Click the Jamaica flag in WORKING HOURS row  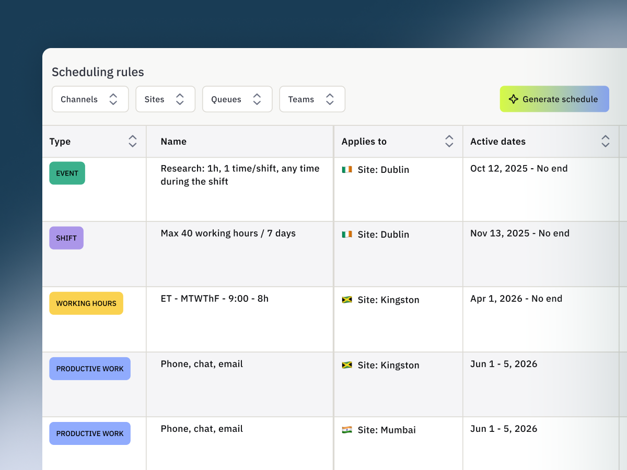point(347,299)
